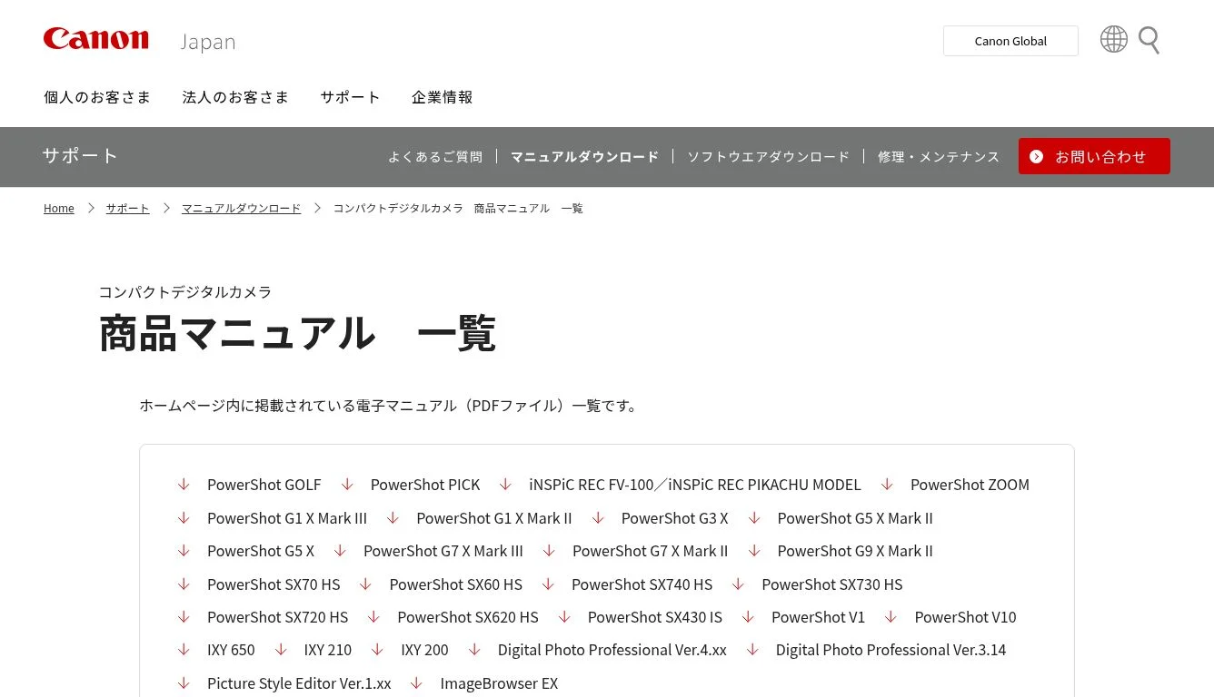Click down arrow beside PowerShot V10

[x=891, y=617]
